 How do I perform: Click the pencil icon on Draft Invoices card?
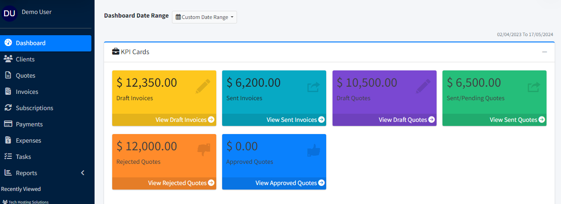pyautogui.click(x=203, y=86)
